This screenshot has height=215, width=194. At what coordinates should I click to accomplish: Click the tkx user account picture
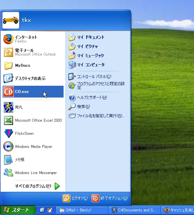coord(11,20)
